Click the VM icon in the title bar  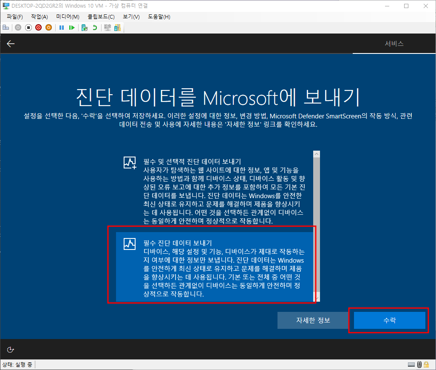6,6
